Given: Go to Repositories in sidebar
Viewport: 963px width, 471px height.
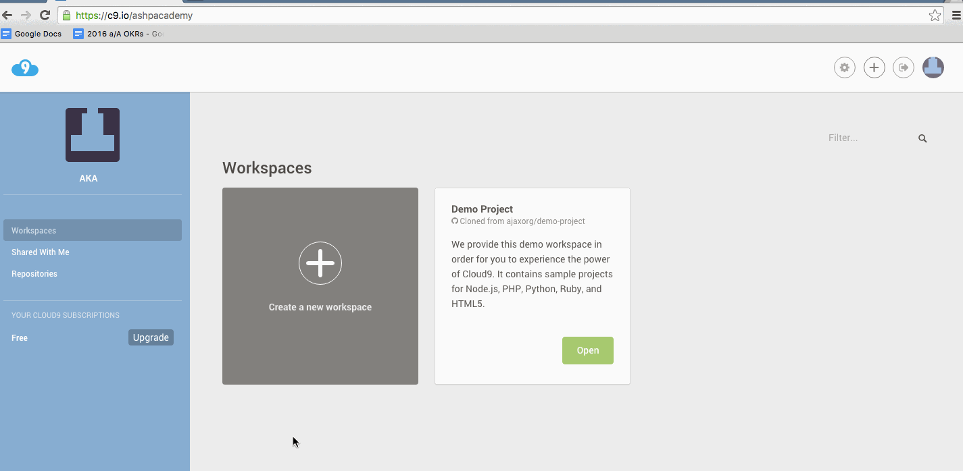Looking at the screenshot, I should (34, 274).
